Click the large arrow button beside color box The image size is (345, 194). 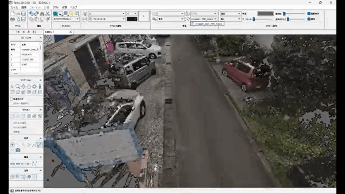(144, 16)
